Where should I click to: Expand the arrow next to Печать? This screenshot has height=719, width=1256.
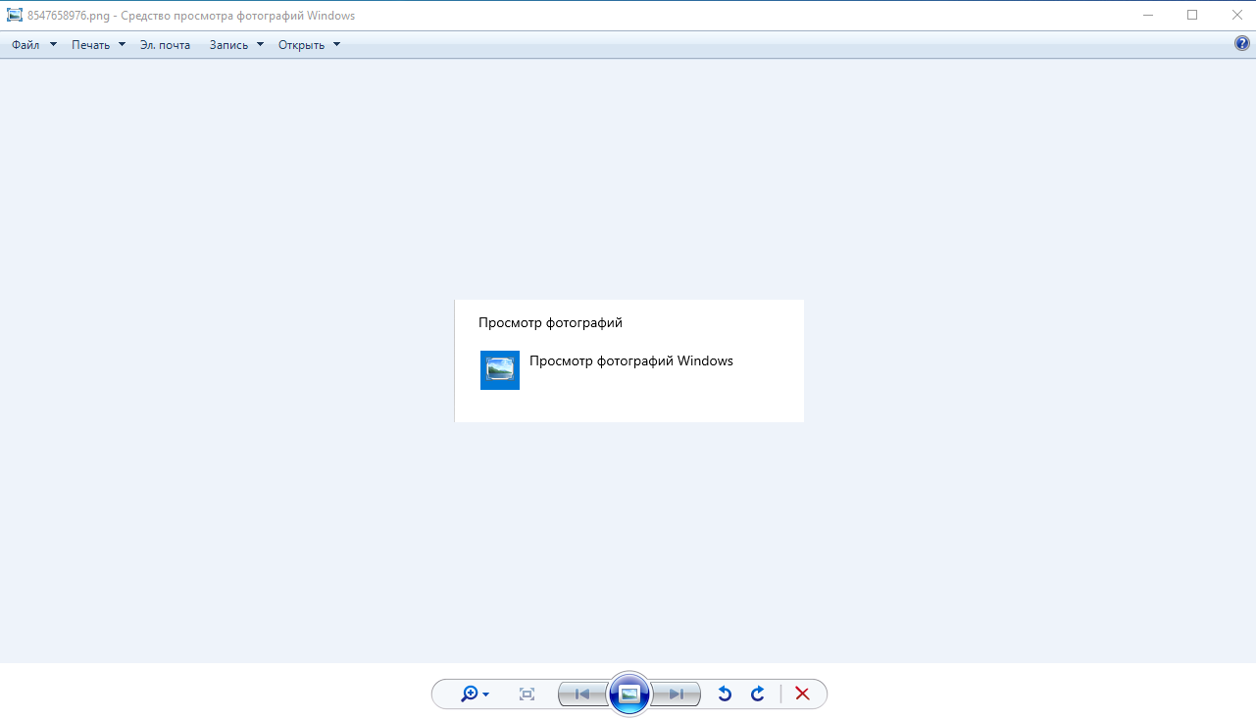pos(122,44)
